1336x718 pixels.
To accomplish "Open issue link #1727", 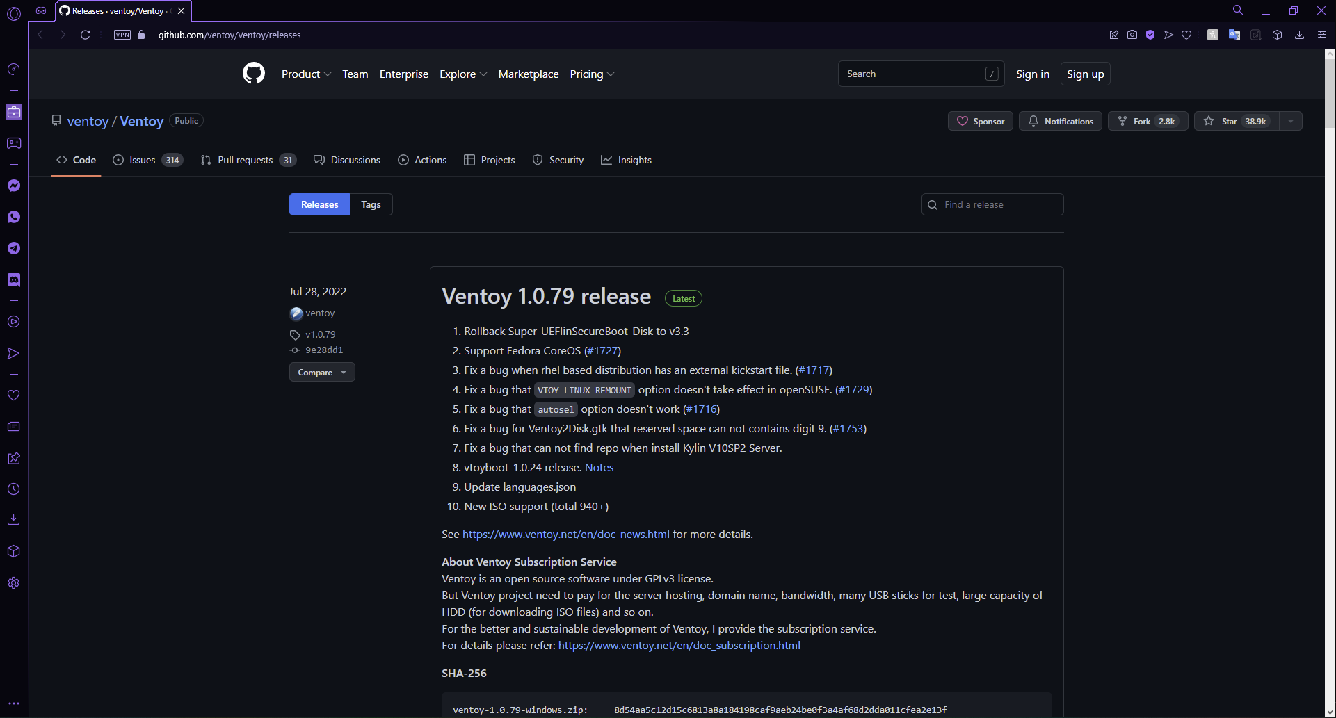I will click(x=602, y=351).
